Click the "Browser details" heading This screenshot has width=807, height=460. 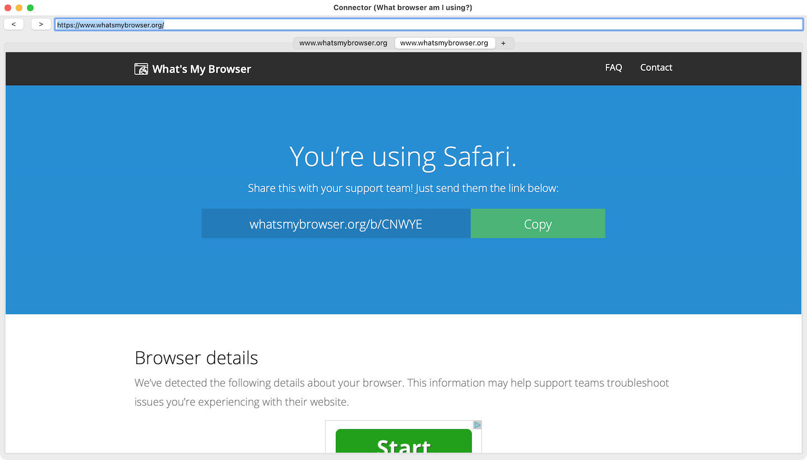point(197,357)
